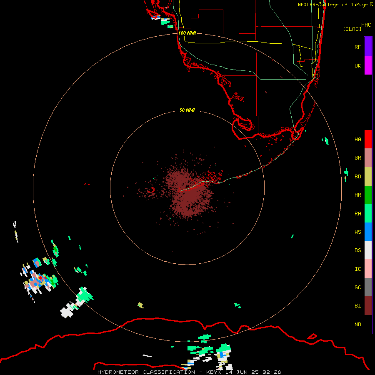Click the HHC product code label
This screenshot has width=375, height=375.
click(366, 25)
